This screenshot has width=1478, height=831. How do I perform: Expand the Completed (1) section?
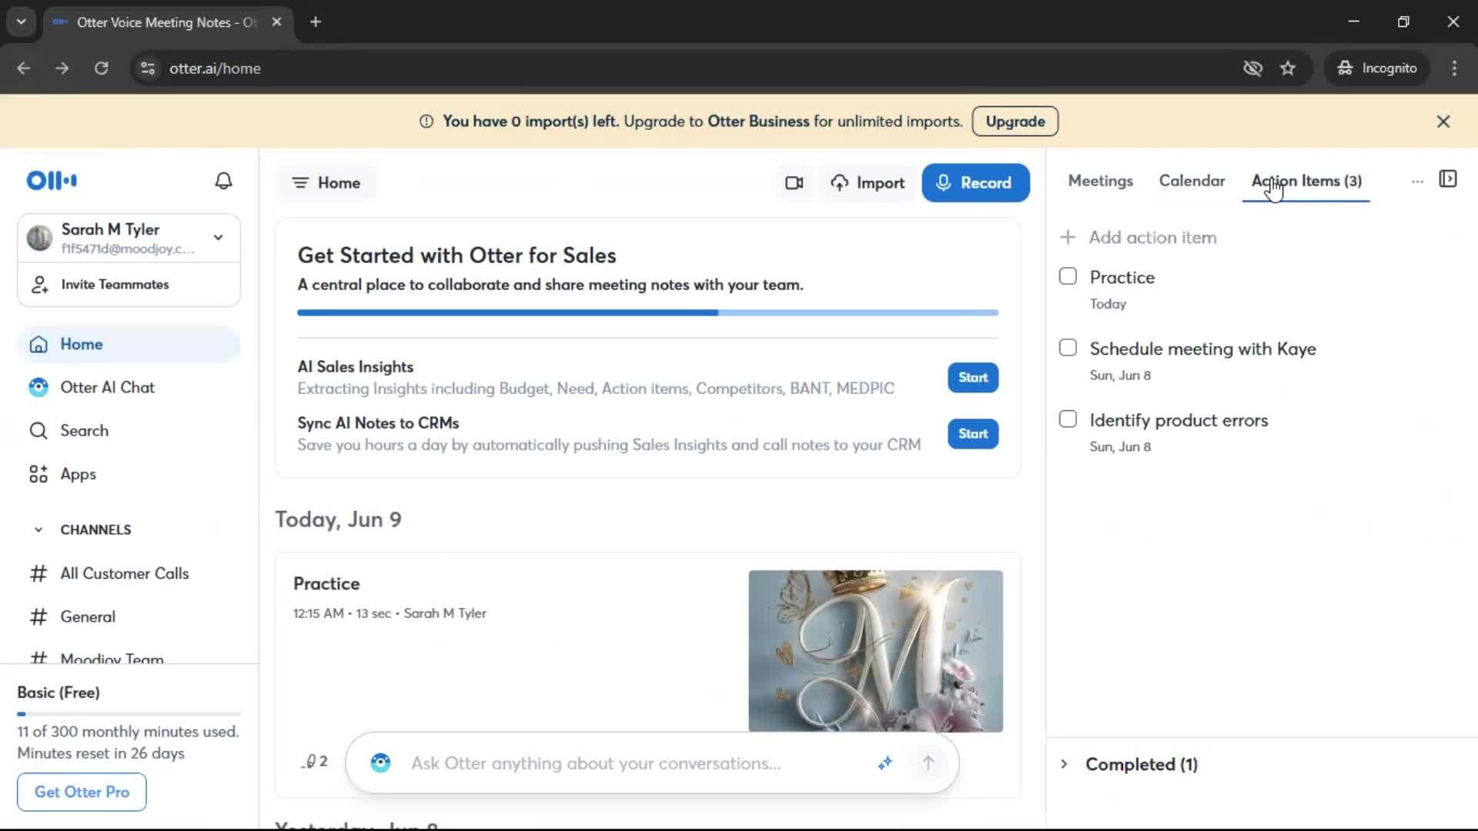tap(1064, 764)
